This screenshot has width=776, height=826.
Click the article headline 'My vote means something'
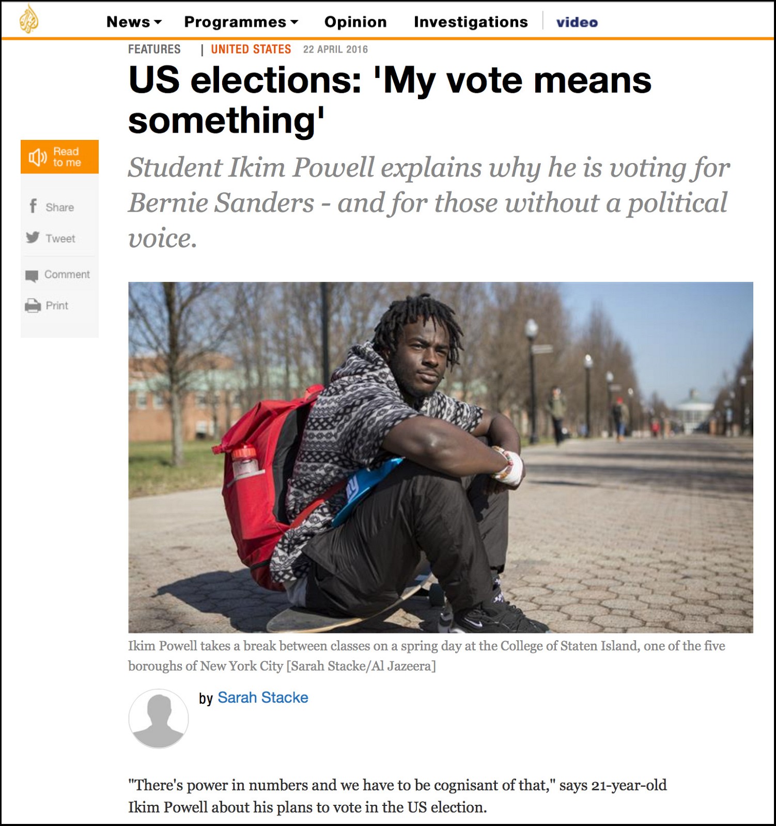coord(390,100)
